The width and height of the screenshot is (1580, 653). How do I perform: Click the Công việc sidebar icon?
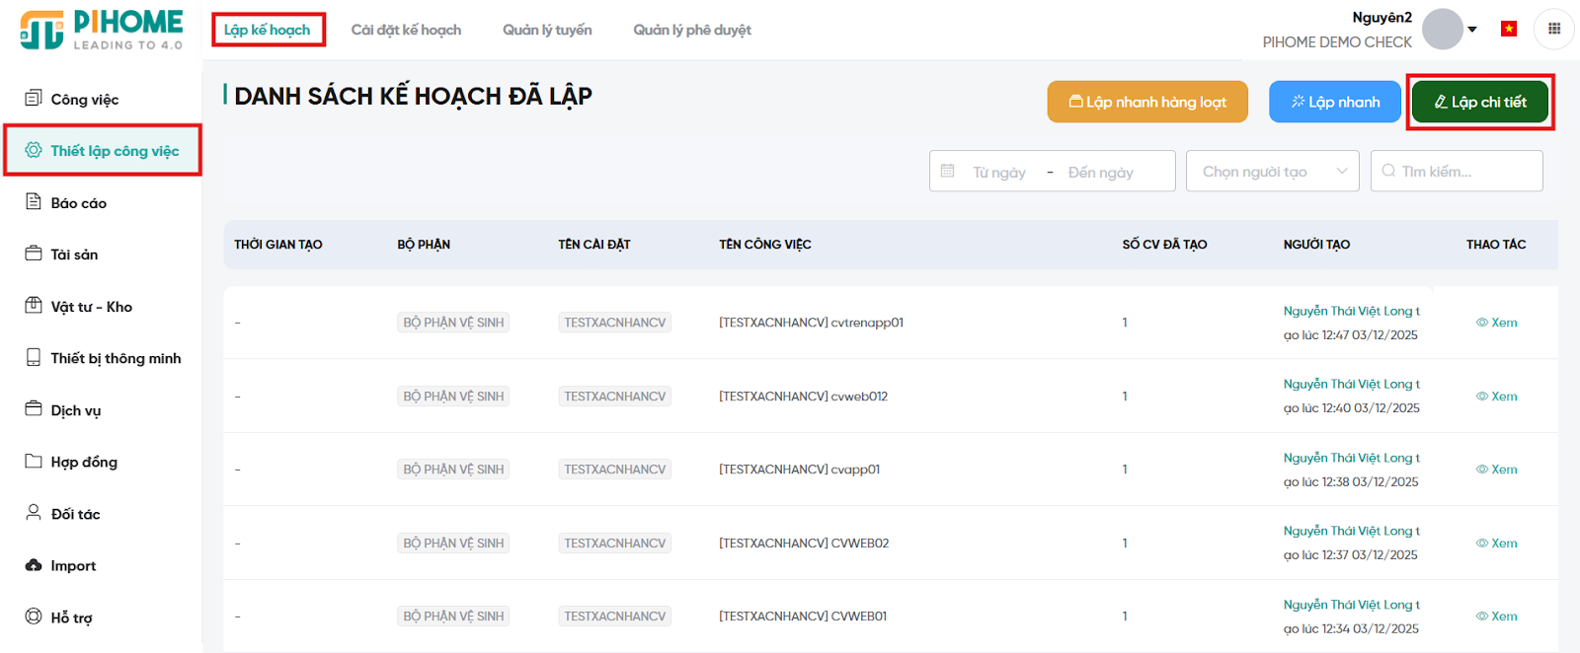[34, 99]
